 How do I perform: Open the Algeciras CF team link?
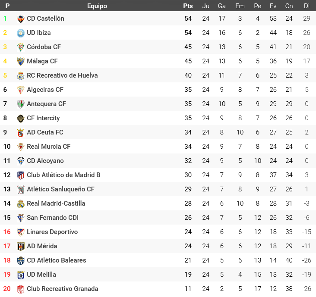click(45, 90)
